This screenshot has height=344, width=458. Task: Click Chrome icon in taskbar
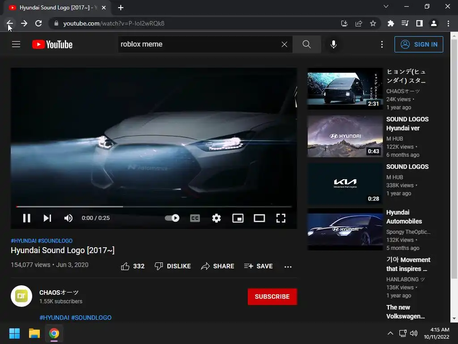[54, 333]
